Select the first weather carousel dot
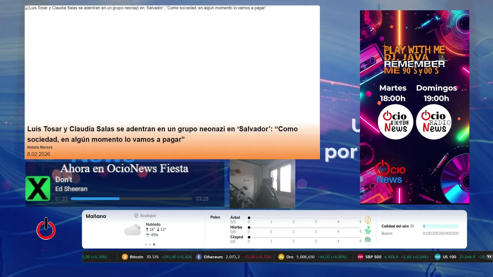This screenshot has height=277, width=493. [x=146, y=244]
